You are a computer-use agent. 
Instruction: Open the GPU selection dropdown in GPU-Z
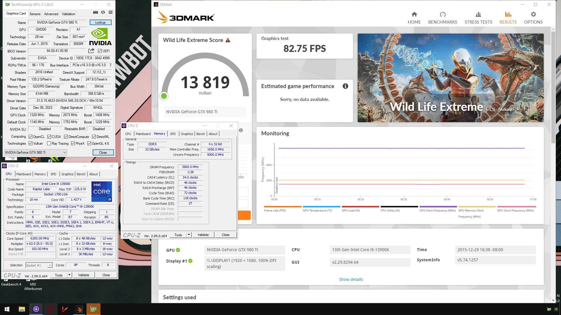tap(36, 152)
